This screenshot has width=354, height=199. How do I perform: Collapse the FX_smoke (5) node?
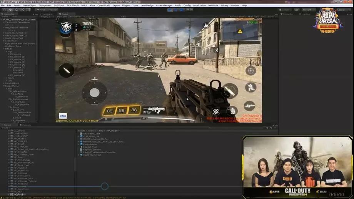pos(9,67)
